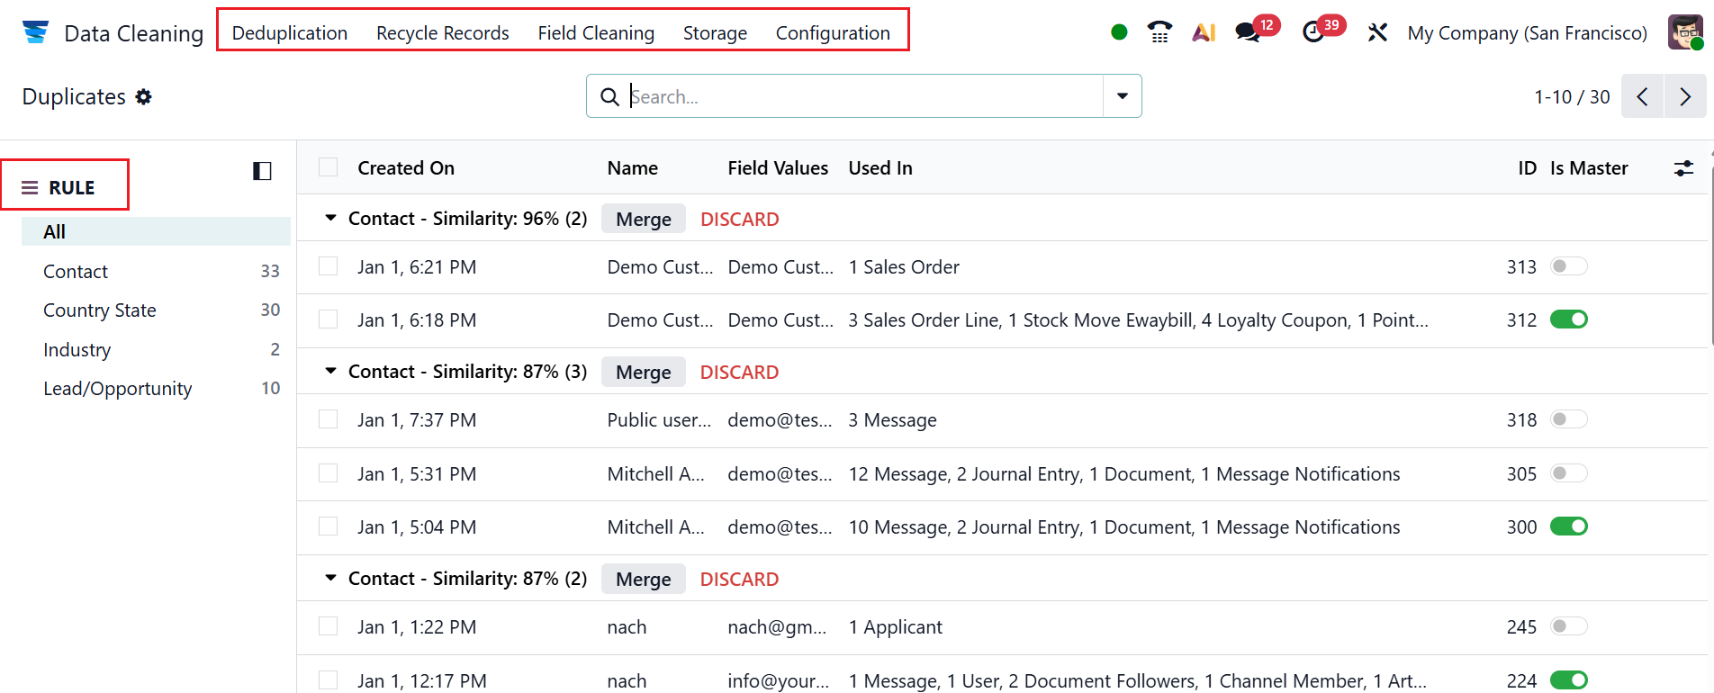
Task: Click into the Search input field
Action: click(x=864, y=96)
